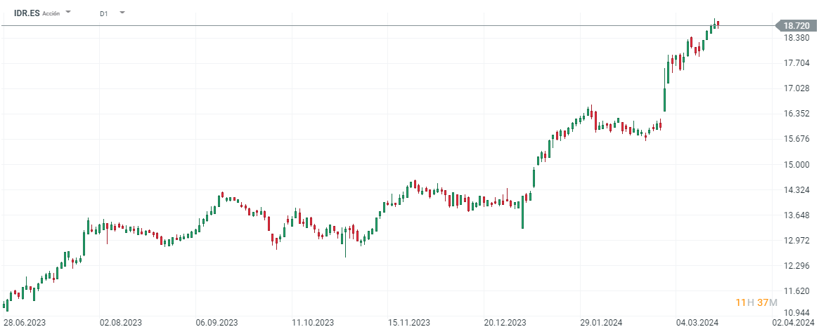Click the 02.04.2024 date on time axis
Image resolution: width=826 pixels, height=334 pixels.
[792, 323]
